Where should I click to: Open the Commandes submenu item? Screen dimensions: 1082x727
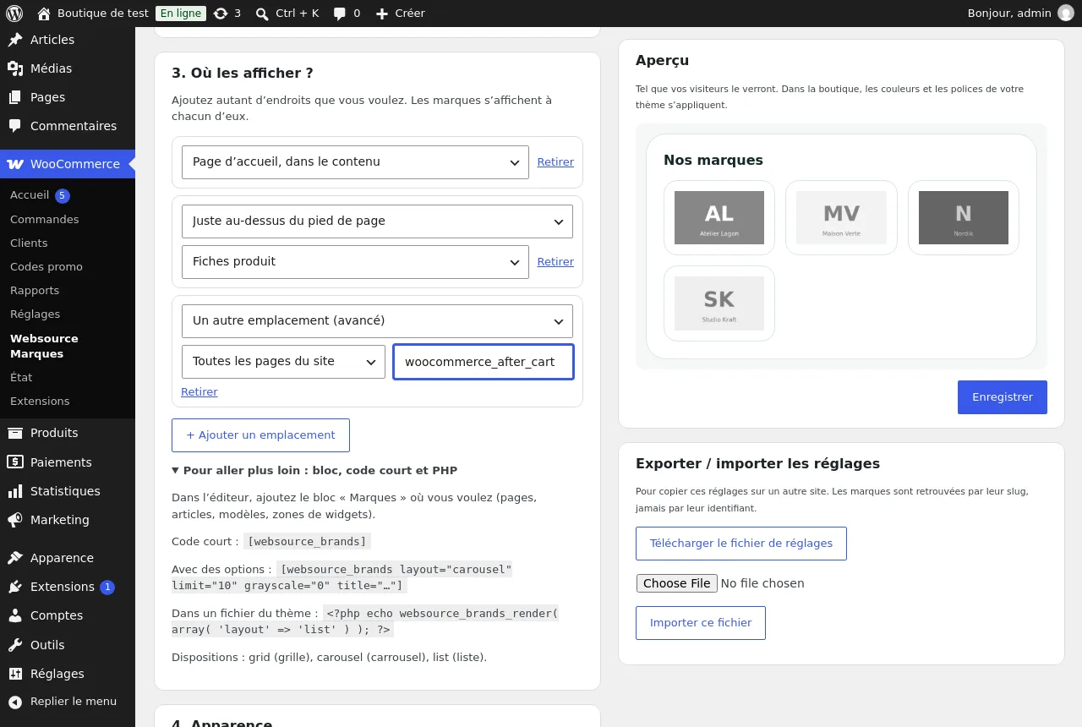pos(45,219)
